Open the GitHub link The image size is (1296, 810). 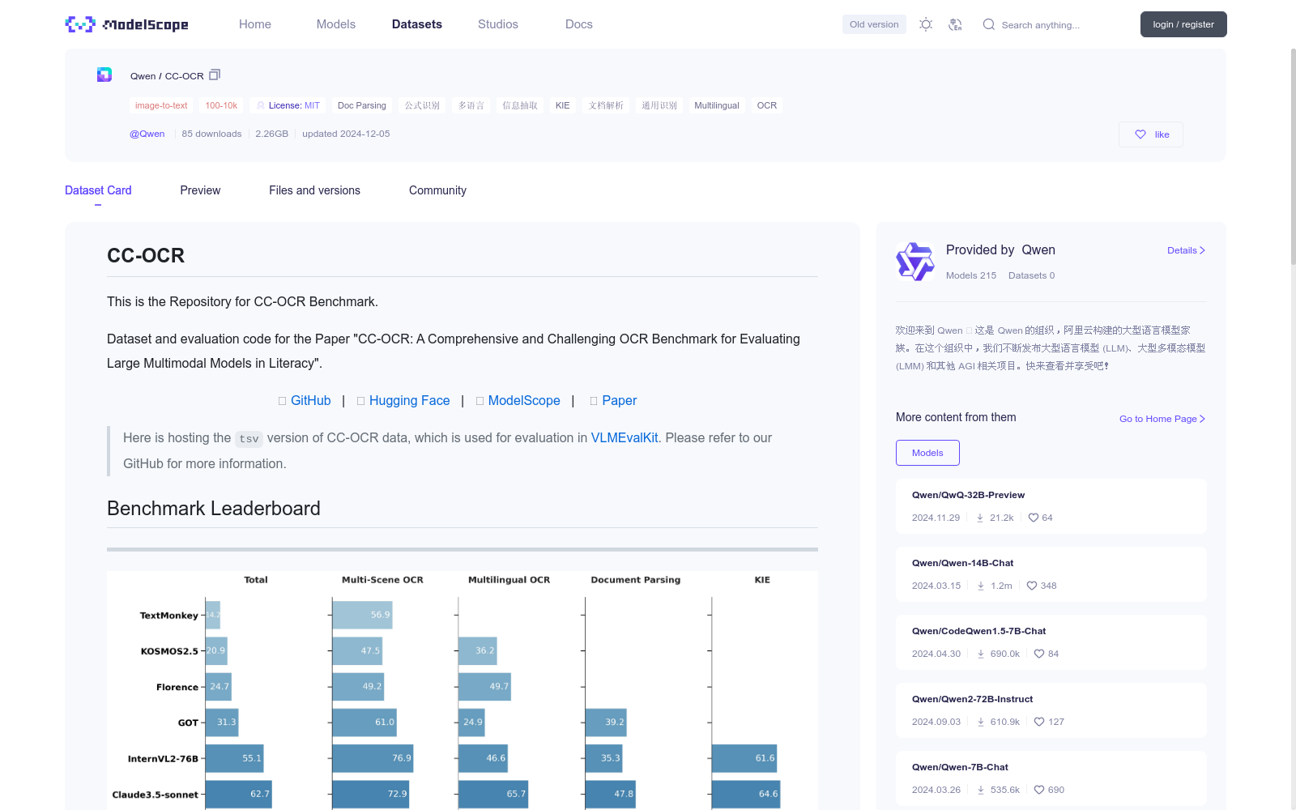click(x=311, y=401)
